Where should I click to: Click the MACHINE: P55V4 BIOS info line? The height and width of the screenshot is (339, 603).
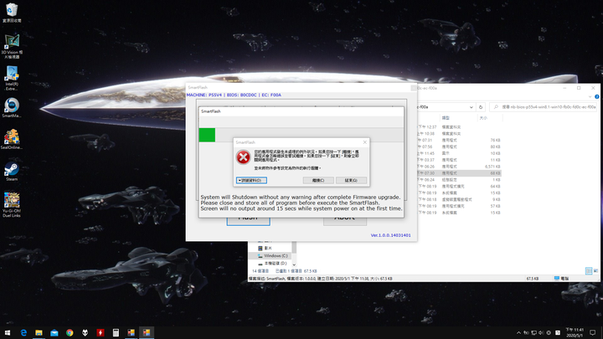(234, 95)
